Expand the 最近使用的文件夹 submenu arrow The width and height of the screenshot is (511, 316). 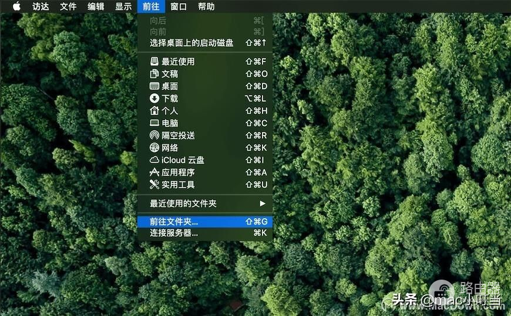pyautogui.click(x=263, y=203)
